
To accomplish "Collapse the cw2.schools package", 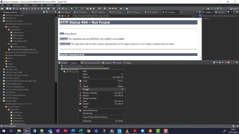I will click(x=7, y=30).
